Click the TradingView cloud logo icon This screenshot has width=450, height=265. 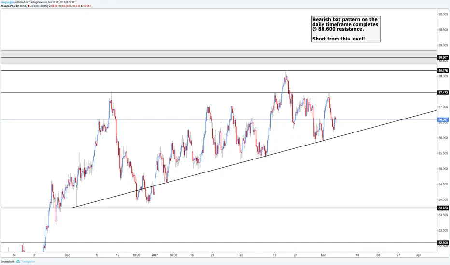point(18,261)
